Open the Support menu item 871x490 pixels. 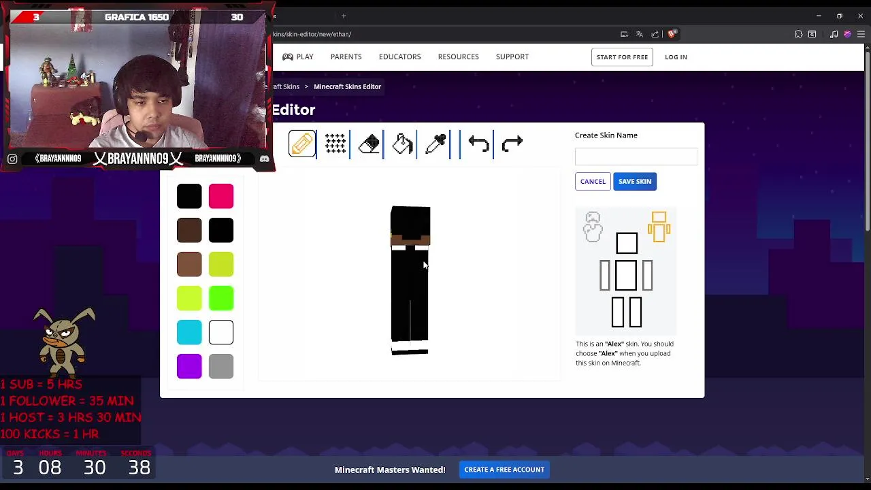(x=512, y=56)
